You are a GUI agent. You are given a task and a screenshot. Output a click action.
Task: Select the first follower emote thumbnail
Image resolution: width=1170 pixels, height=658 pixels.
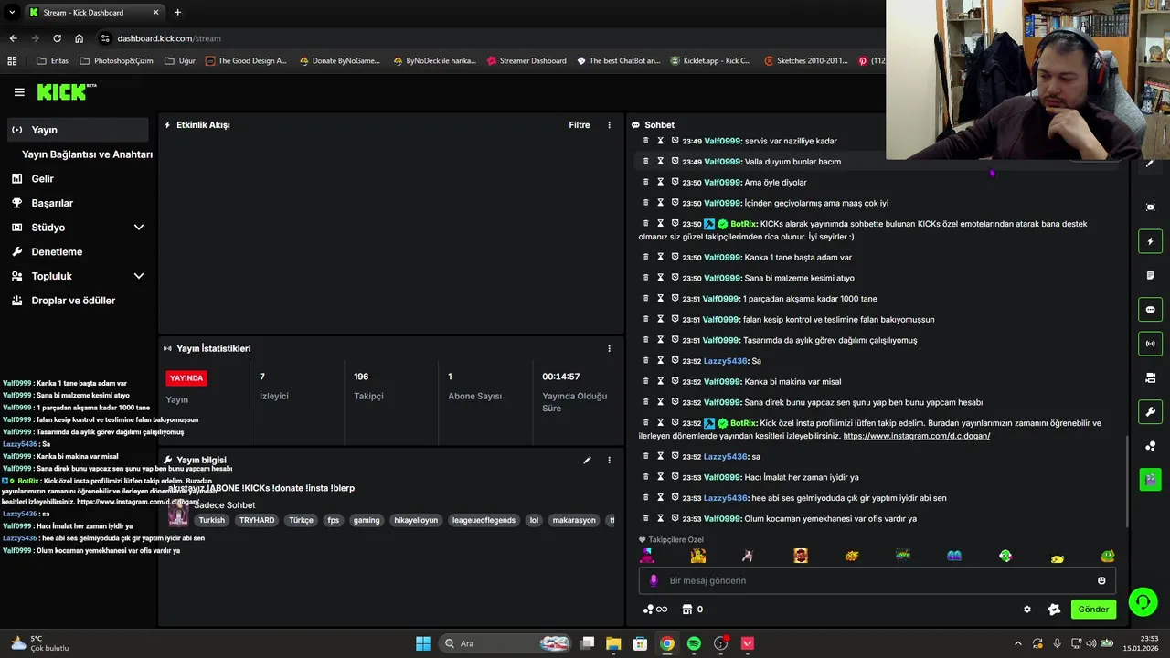647,555
